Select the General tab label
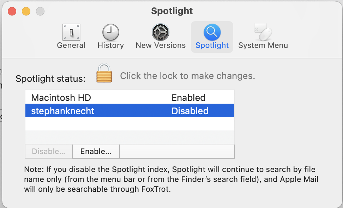343x208 pixels. [x=71, y=45]
